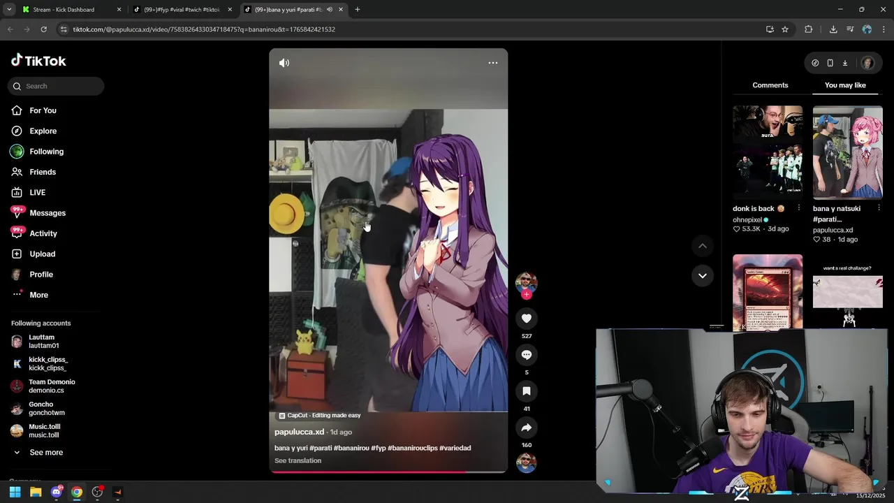Click the phone app icon in top pill
Image resolution: width=894 pixels, height=503 pixels.
click(x=830, y=63)
